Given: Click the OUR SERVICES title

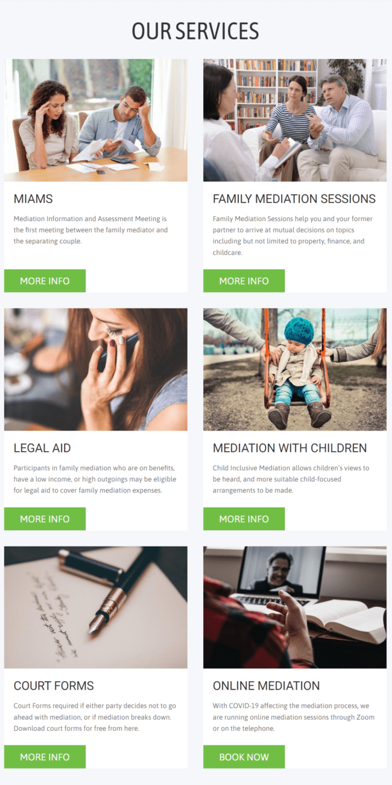Looking at the screenshot, I should tap(195, 31).
